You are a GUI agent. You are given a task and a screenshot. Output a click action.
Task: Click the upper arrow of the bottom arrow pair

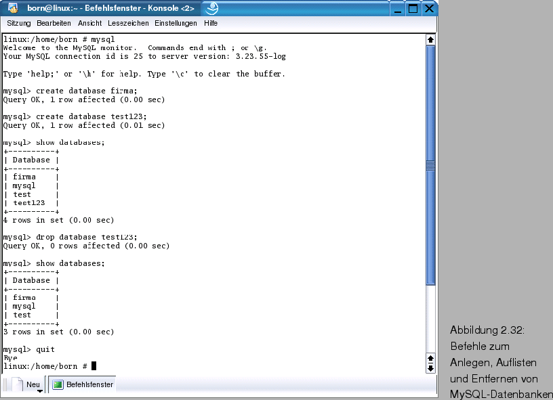(x=431, y=357)
